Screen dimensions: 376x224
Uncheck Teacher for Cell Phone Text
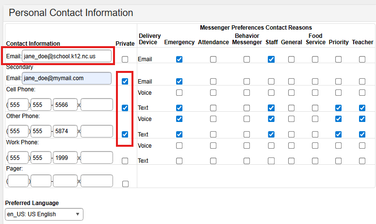point(362,108)
